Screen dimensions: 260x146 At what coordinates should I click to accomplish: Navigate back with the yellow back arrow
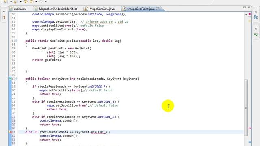tap(31, 2)
